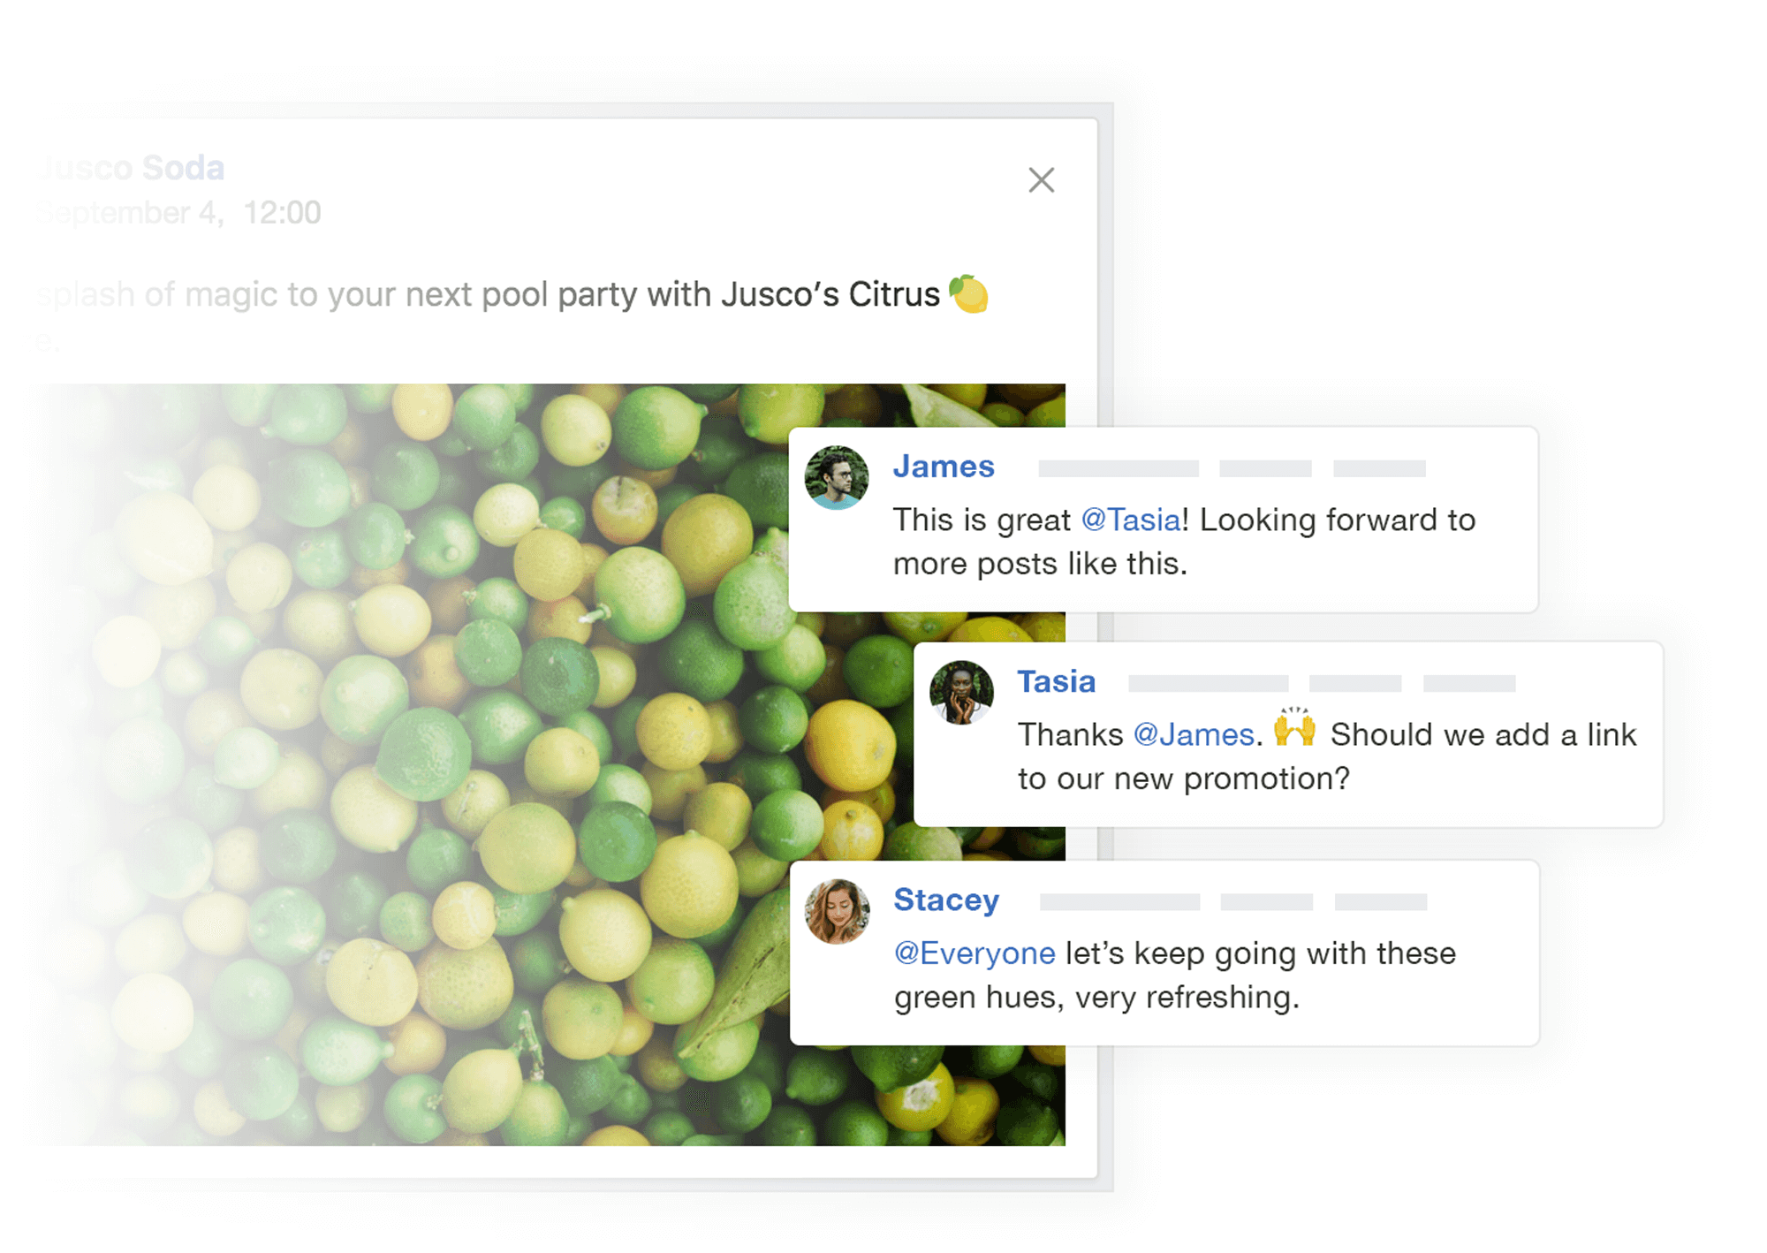This screenshot has height=1253, width=1767.
Task: Click Stacey's profile avatar
Action: click(837, 912)
